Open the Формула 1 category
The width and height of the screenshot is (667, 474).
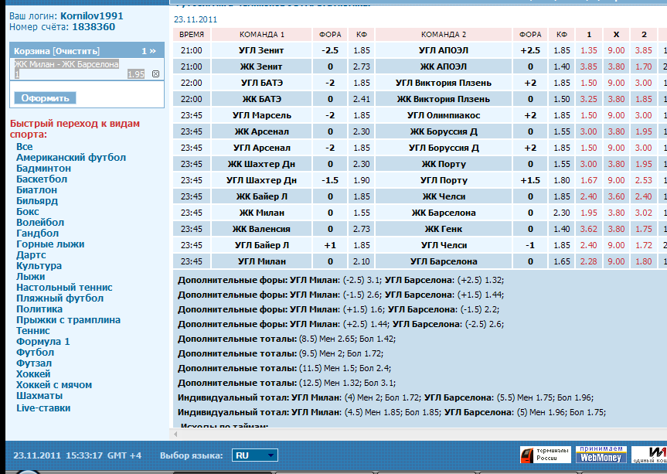click(43, 342)
